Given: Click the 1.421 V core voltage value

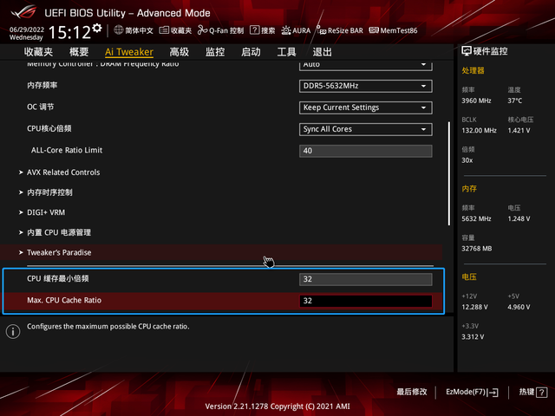Looking at the screenshot, I should coord(519,131).
